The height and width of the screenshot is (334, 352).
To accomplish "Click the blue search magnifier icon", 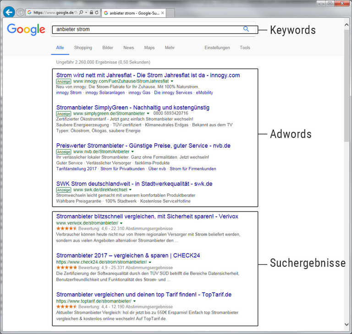I will coord(246,29).
